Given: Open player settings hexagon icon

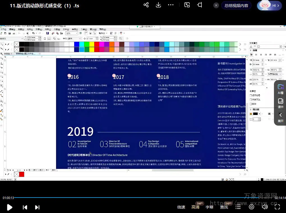Looking at the screenshot, I should (x=252, y=207).
